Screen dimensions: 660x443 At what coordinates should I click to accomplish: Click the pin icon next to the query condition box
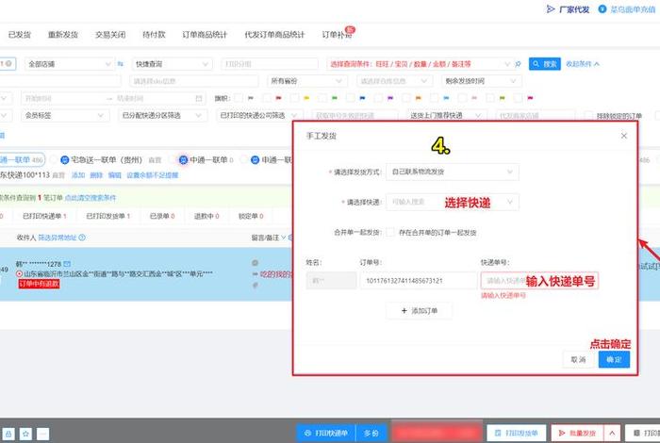(519, 64)
